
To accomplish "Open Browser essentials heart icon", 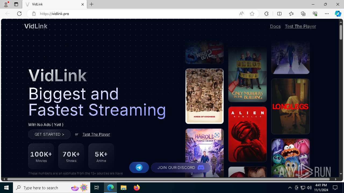I will [x=315, y=14].
